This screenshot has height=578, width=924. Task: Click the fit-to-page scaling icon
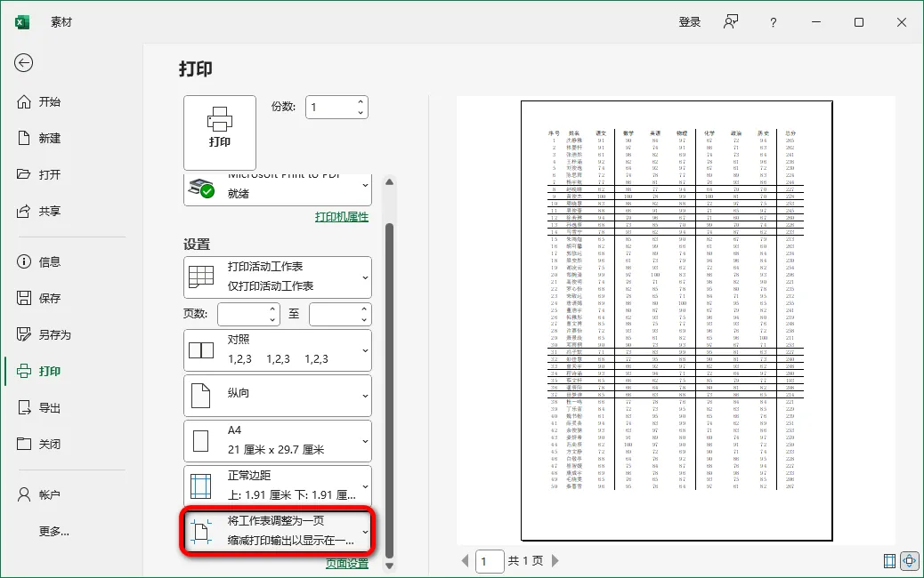tap(201, 532)
